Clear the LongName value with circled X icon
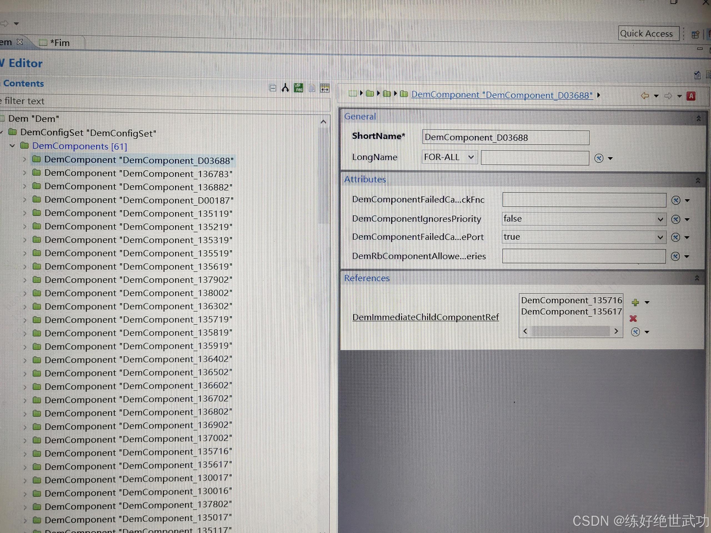711x533 pixels. coord(599,158)
